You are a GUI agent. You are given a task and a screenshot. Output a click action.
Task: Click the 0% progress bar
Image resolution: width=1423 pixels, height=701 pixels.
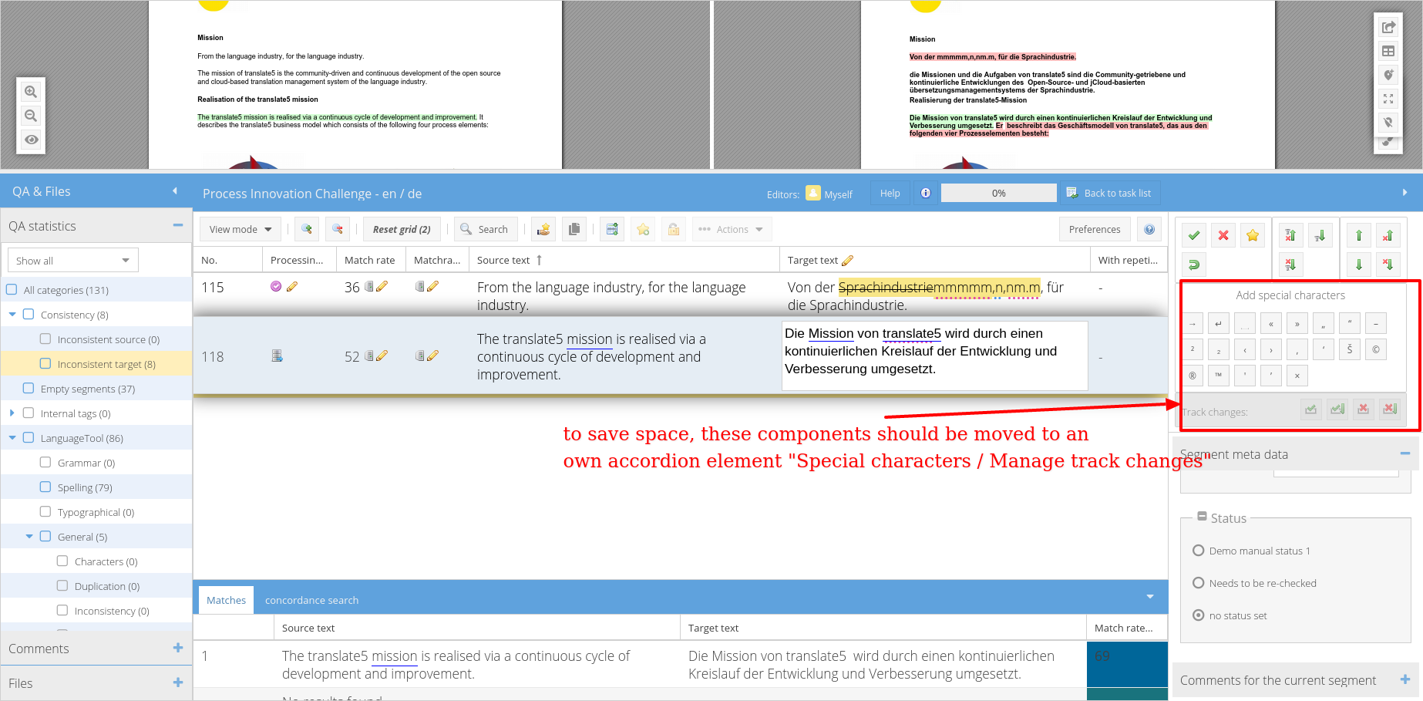[x=998, y=194]
